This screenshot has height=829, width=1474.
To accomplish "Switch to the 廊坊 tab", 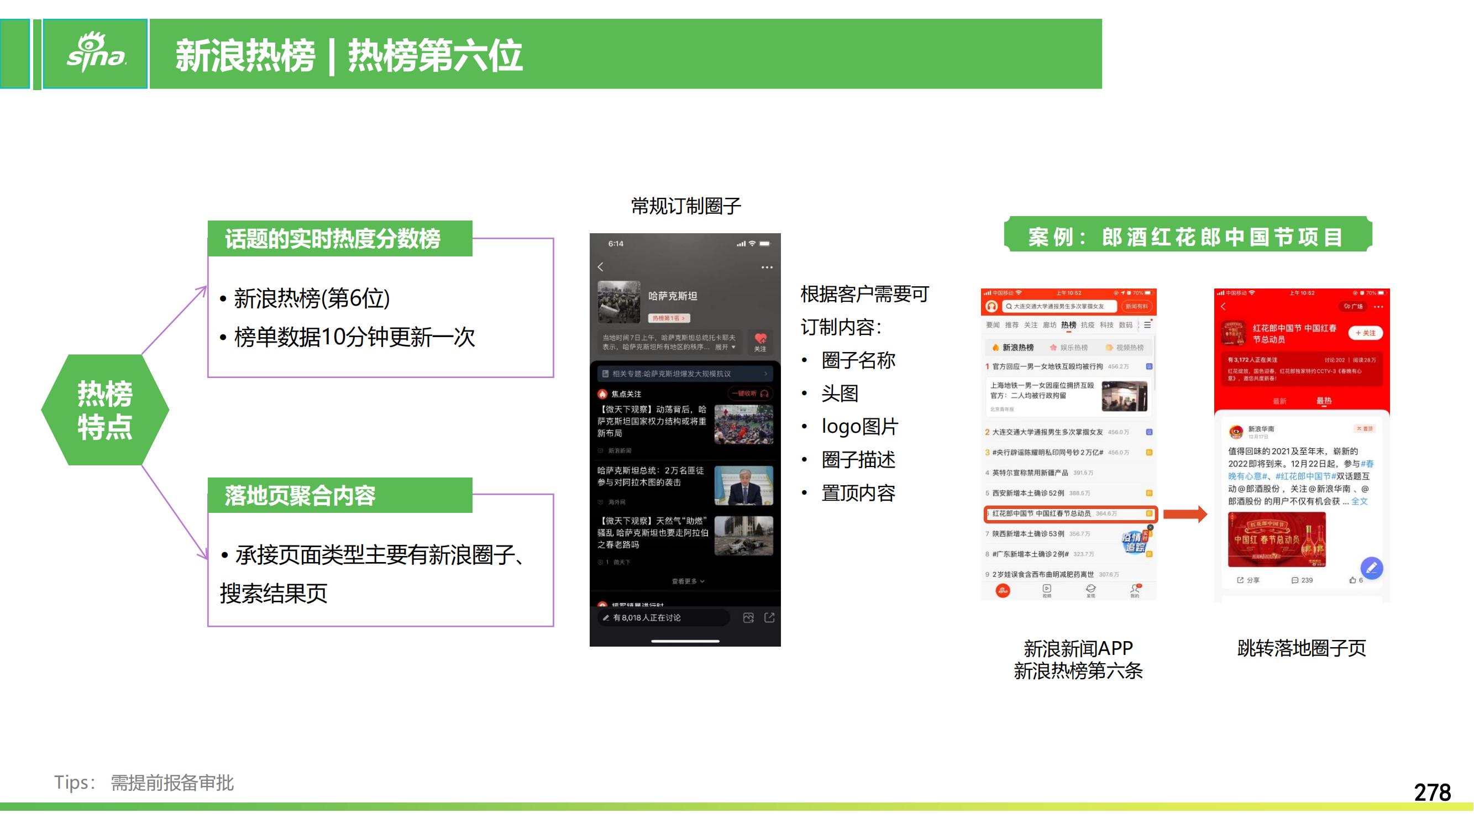I will pyautogui.click(x=1050, y=325).
